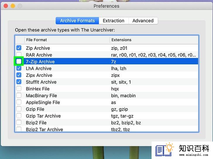
Task: Select the LhA Archive row text
Action: click(39, 68)
